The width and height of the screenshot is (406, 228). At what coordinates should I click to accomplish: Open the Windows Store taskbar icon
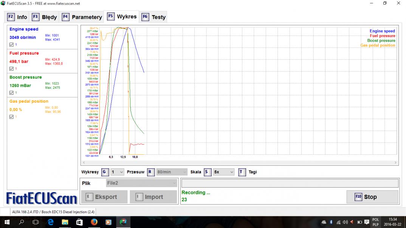(x=79, y=222)
